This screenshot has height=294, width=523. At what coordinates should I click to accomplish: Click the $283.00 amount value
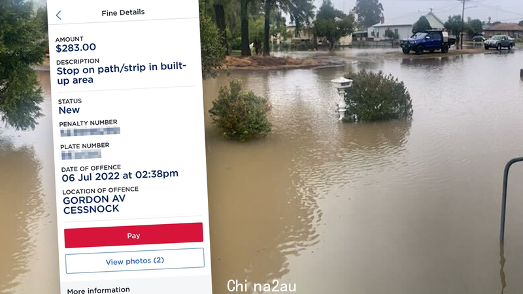click(76, 48)
